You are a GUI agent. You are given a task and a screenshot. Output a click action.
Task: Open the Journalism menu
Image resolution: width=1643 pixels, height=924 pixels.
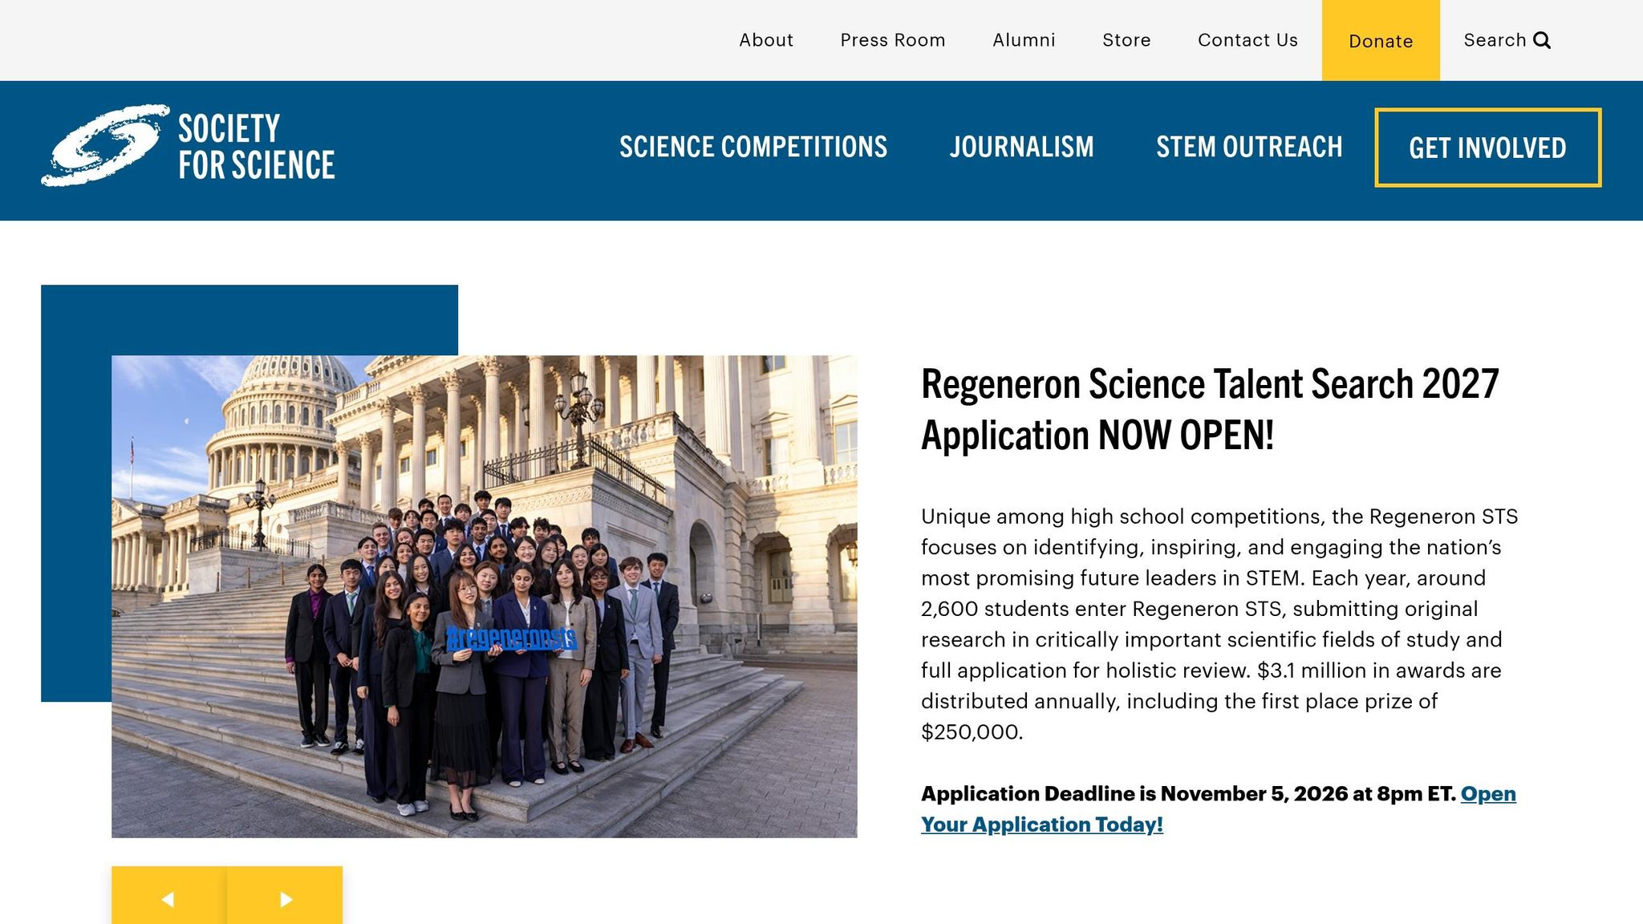(1021, 147)
